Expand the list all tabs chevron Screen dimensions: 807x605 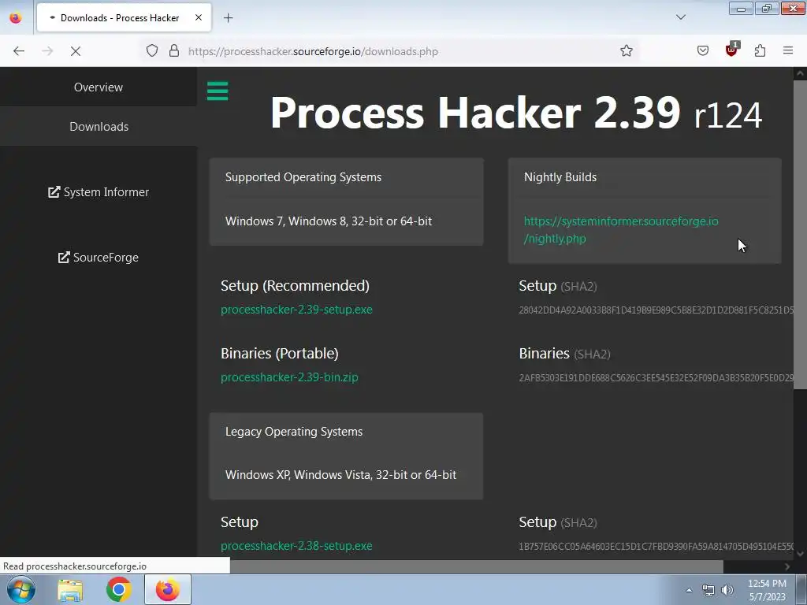(x=680, y=17)
